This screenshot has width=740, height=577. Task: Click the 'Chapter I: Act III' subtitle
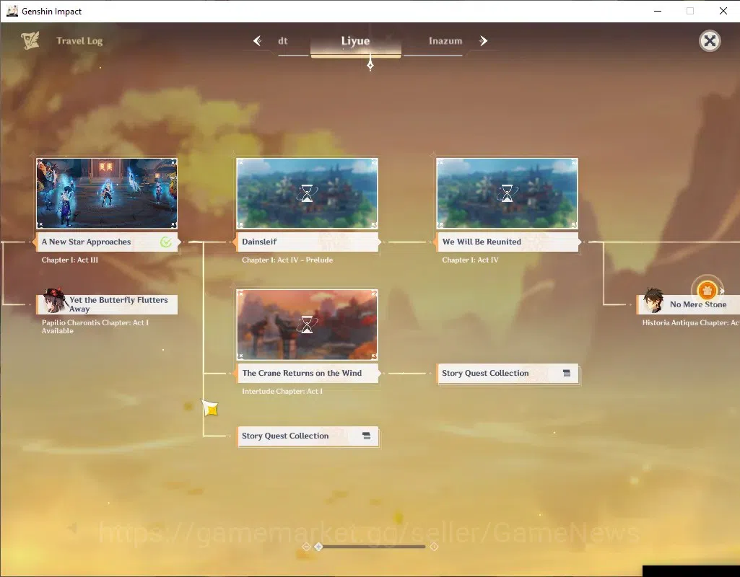pos(70,260)
